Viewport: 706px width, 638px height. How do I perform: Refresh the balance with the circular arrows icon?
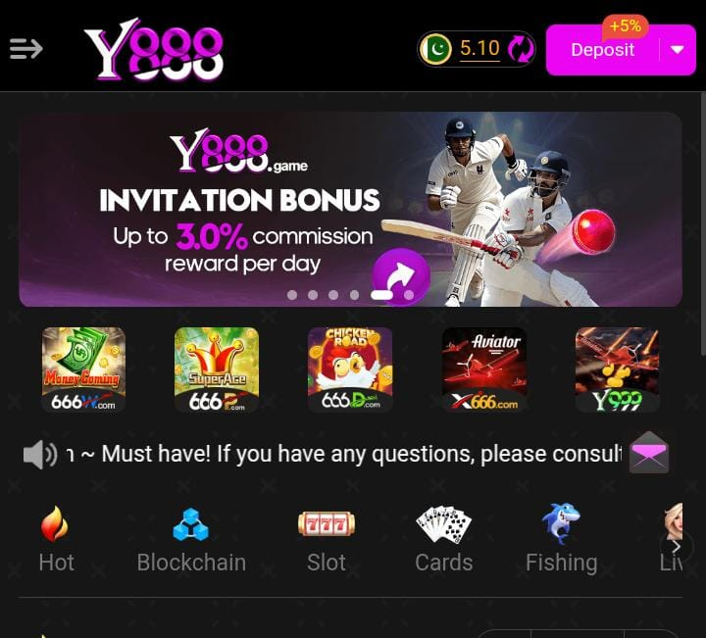point(521,49)
